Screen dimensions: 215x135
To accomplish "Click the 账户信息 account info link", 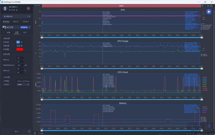I will pos(12,10).
